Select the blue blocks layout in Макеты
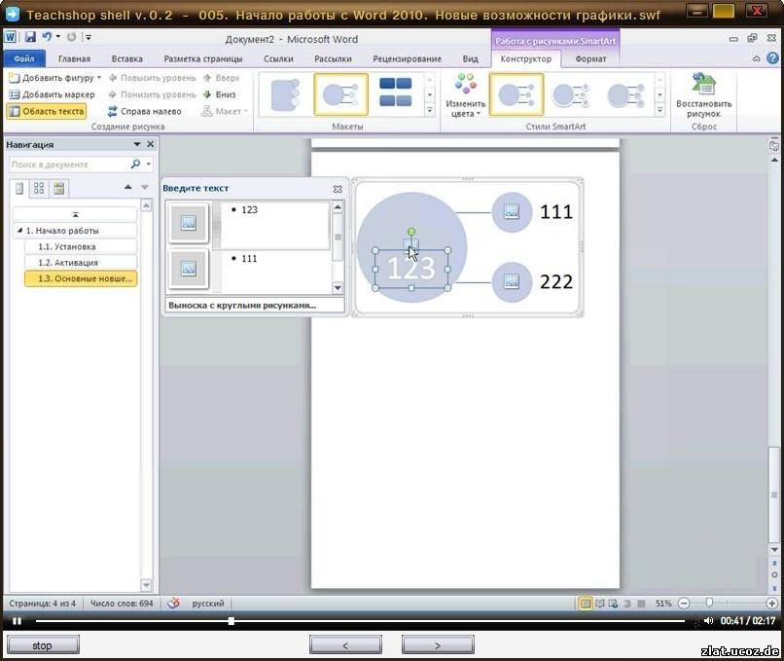Image resolution: width=784 pixels, height=661 pixels. [x=396, y=92]
